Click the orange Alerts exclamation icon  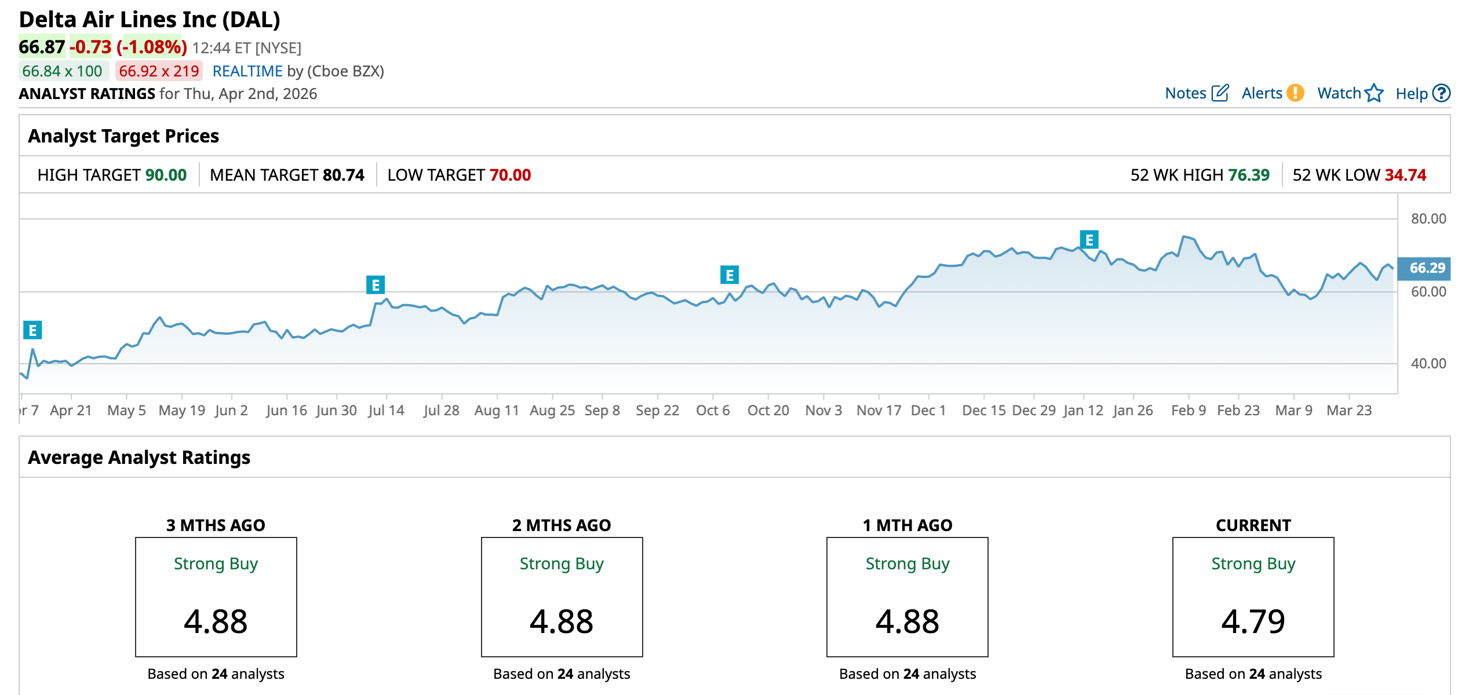tap(1295, 93)
